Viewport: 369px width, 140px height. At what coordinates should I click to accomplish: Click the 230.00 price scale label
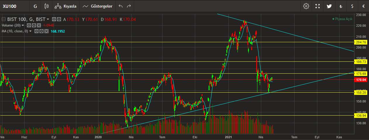click(361, 15)
